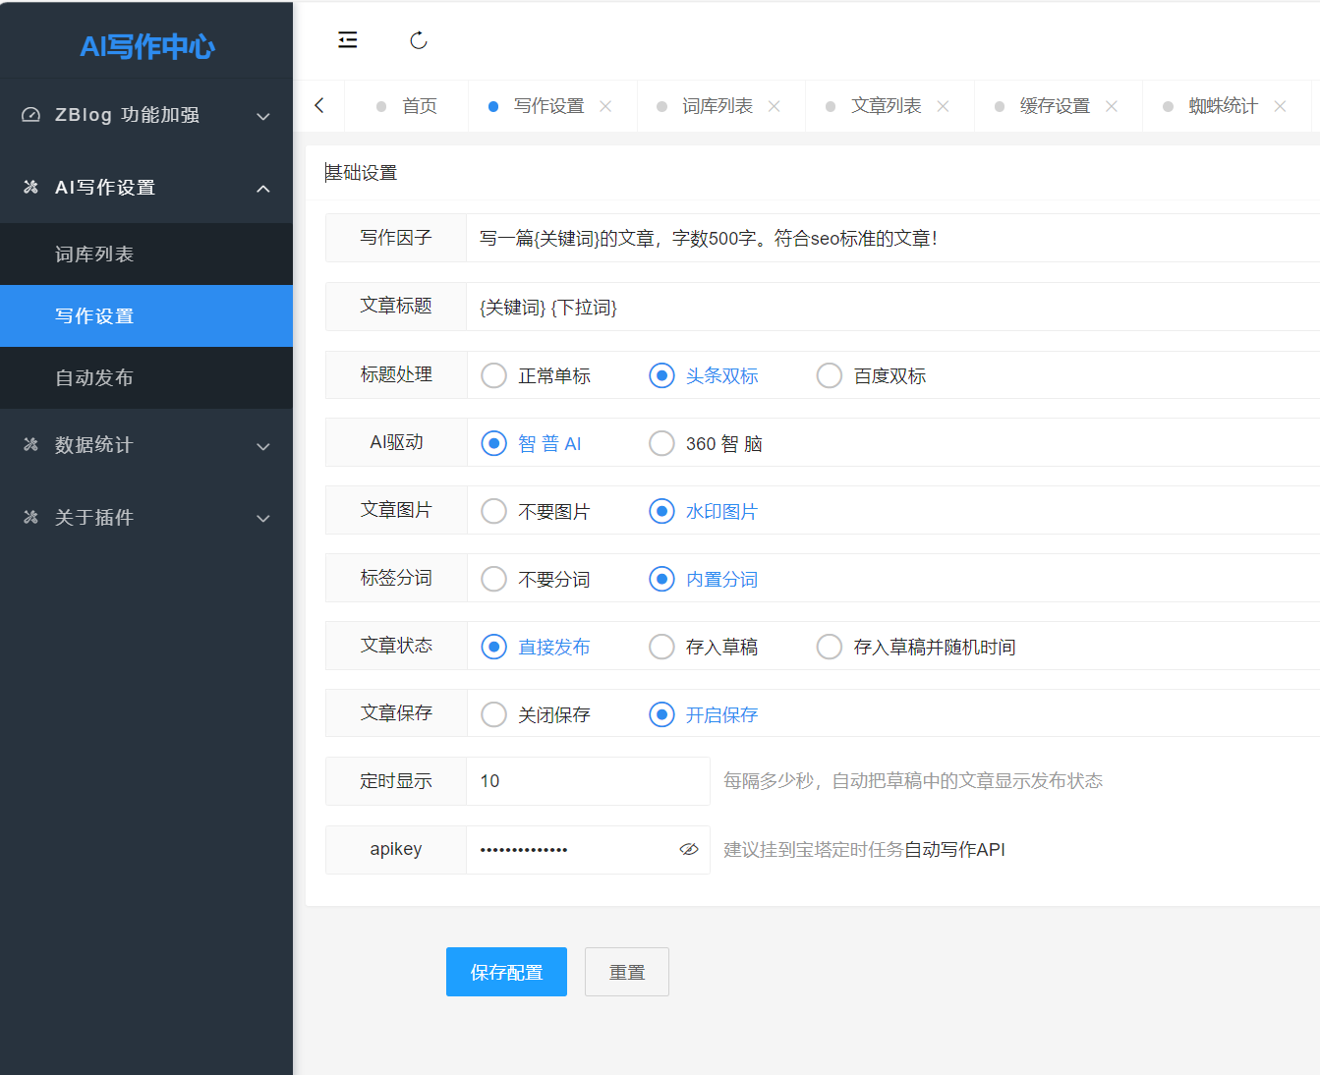
Task: Close the 写作设置 tab
Action: (x=605, y=106)
